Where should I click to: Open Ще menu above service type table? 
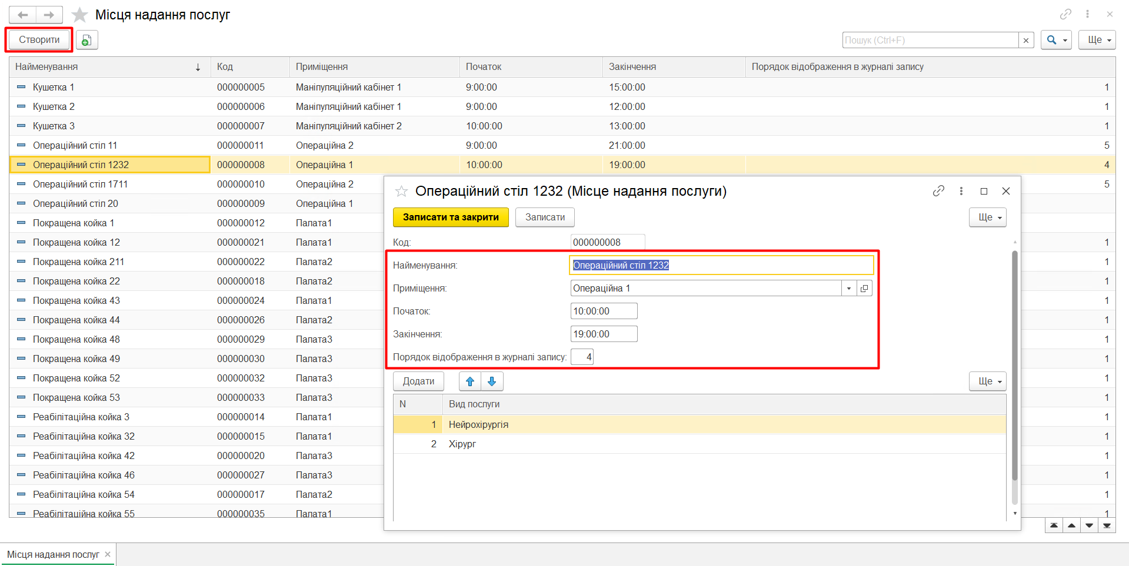987,381
